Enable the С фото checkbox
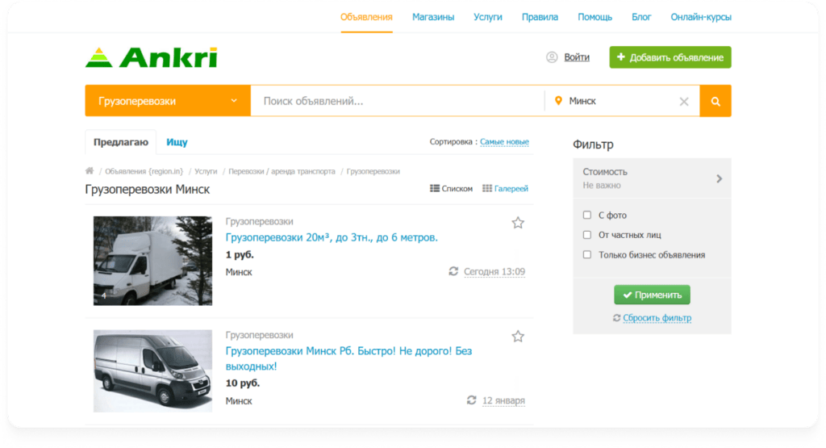This screenshot has height=448, width=826. click(x=587, y=215)
